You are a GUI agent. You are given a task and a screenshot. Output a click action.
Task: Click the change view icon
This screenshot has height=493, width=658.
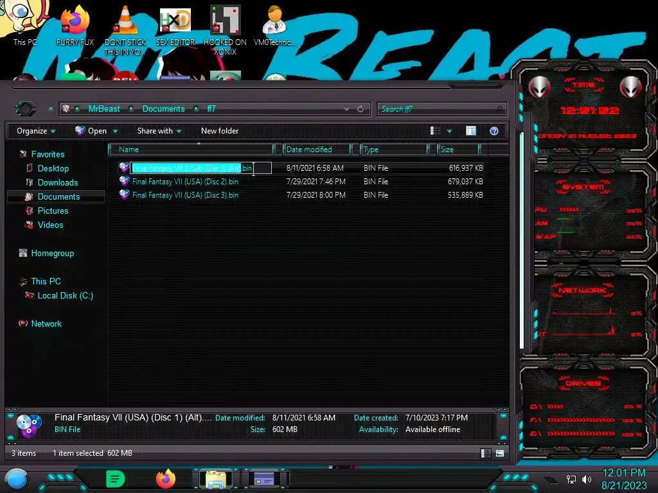(435, 131)
